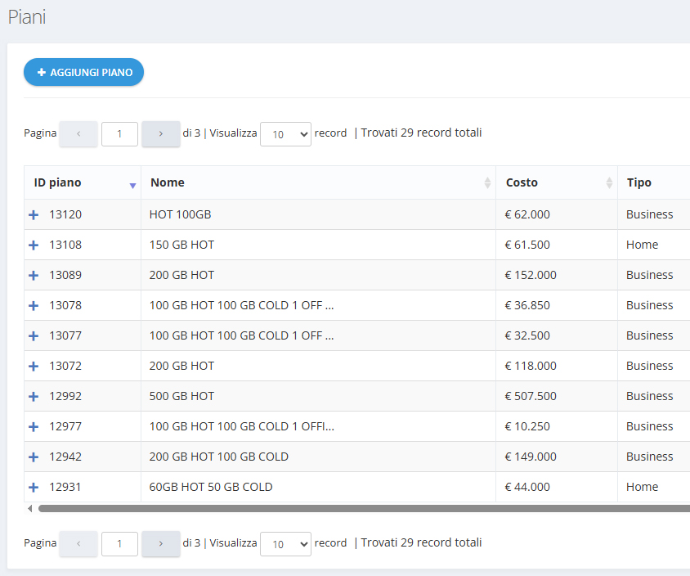Click plus icon next to plan 13072
Viewport: 690px width, 576px height.
tap(34, 366)
